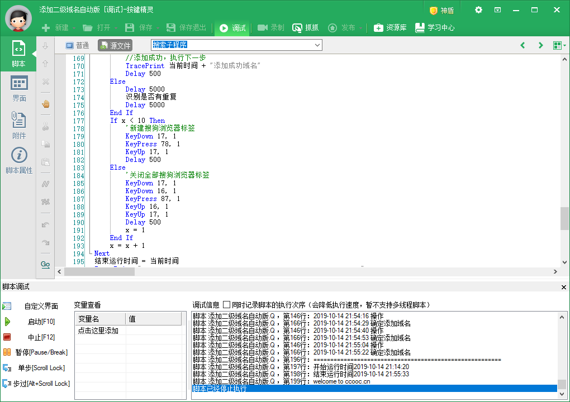Open the 脚本属性 script properties panel
The image size is (570, 402).
pyautogui.click(x=19, y=161)
